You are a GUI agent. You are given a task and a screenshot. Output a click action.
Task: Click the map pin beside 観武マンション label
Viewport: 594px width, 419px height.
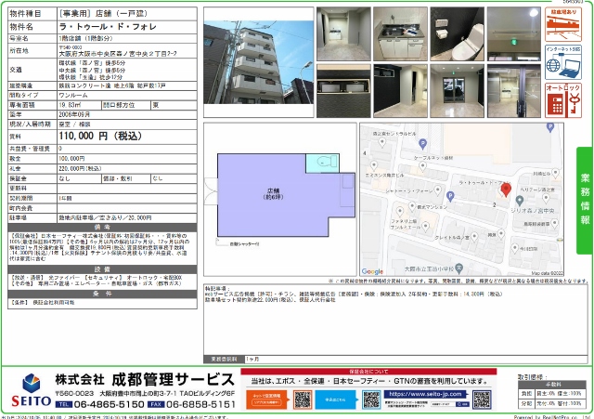point(412,206)
